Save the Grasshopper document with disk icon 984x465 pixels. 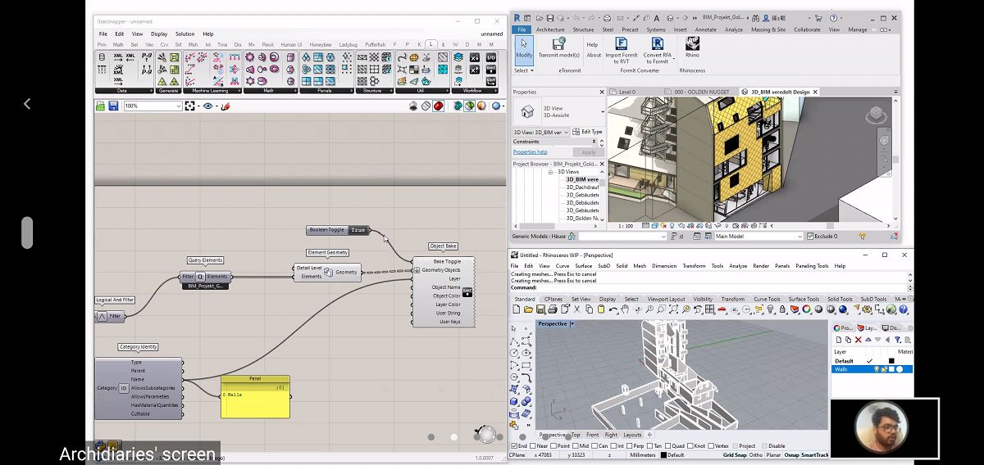click(x=112, y=106)
